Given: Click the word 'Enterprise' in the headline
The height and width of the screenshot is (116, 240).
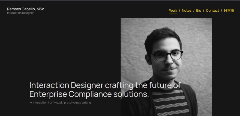Looking at the screenshot, I should (x=48, y=94).
